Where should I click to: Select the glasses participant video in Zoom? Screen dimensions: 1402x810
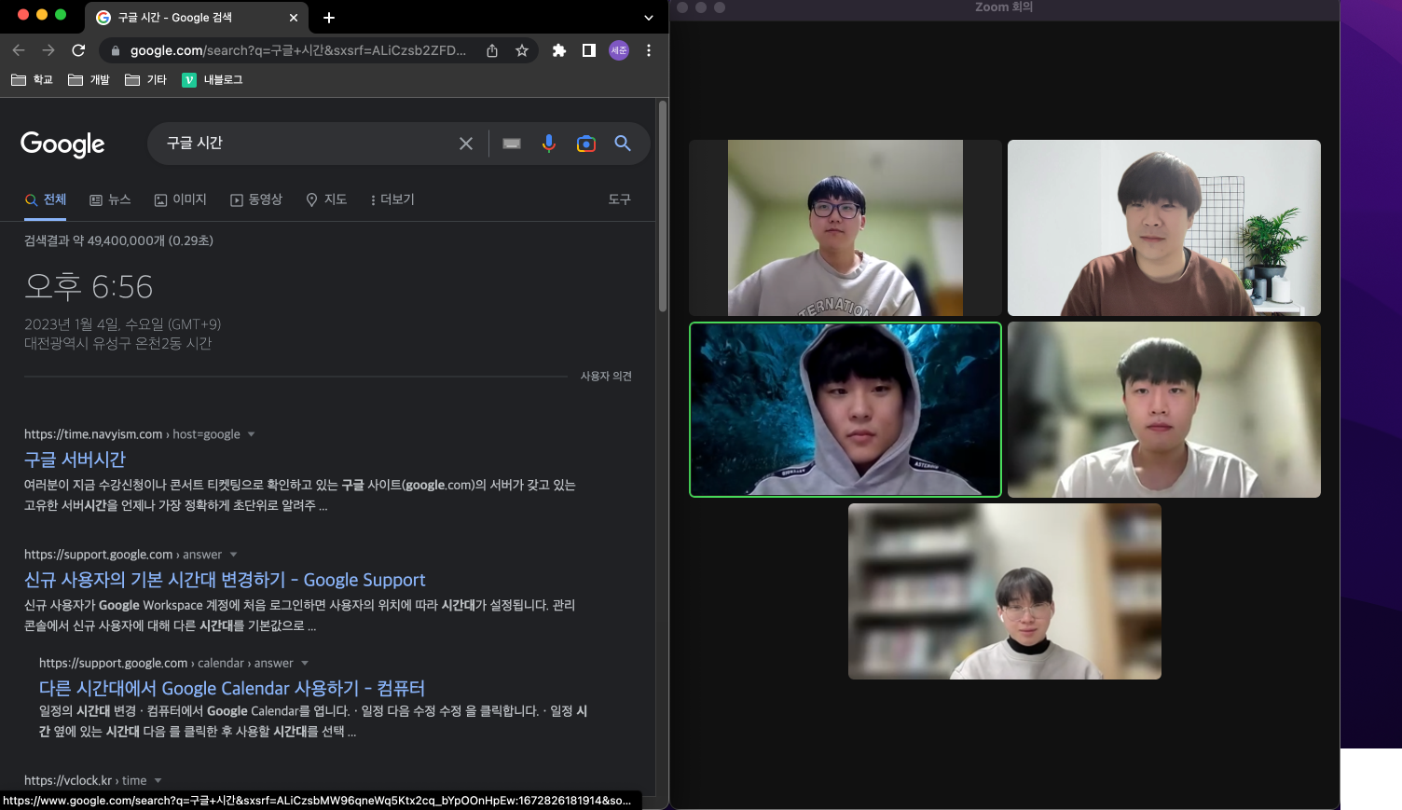pyautogui.click(x=845, y=228)
